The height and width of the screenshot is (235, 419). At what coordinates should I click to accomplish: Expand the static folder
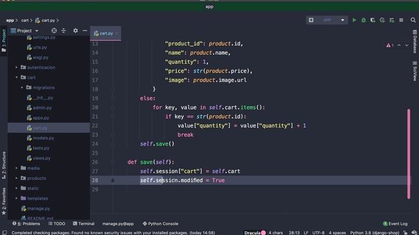tap(16, 188)
